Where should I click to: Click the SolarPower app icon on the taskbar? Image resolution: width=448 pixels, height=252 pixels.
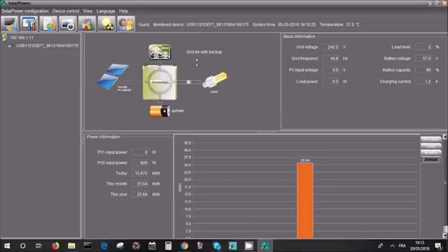pos(265,246)
